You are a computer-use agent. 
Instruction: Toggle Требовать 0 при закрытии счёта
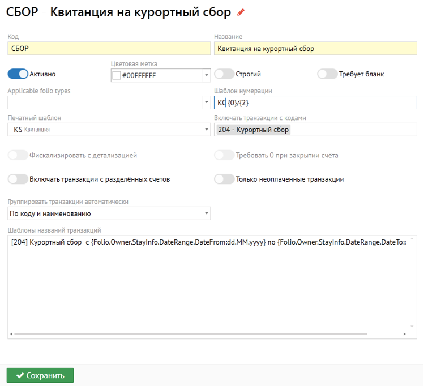click(224, 155)
